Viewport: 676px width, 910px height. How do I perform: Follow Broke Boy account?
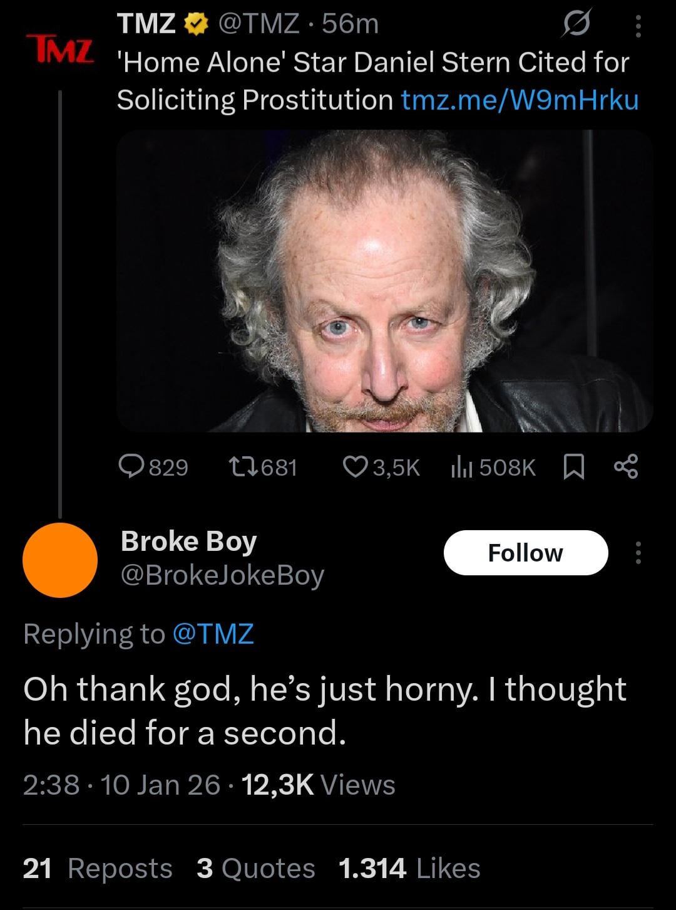click(x=526, y=553)
